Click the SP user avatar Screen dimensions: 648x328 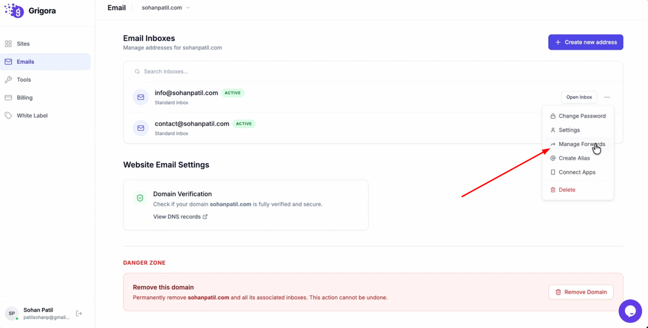point(12,314)
